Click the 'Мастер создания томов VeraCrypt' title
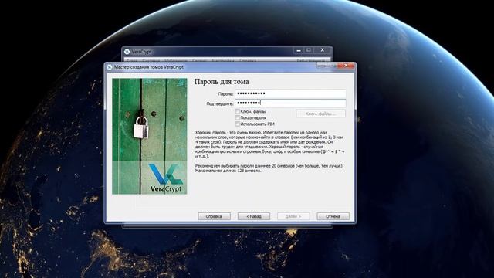The width and height of the screenshot is (494, 278). [x=149, y=67]
